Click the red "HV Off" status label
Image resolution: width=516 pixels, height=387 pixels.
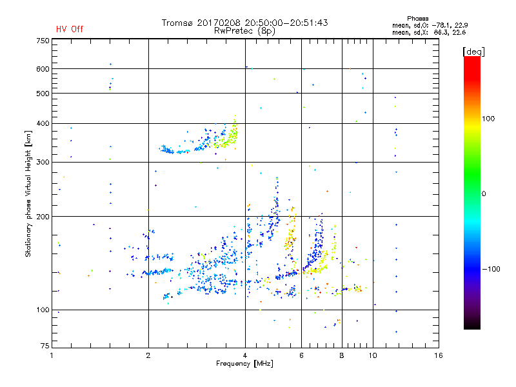[70, 29]
